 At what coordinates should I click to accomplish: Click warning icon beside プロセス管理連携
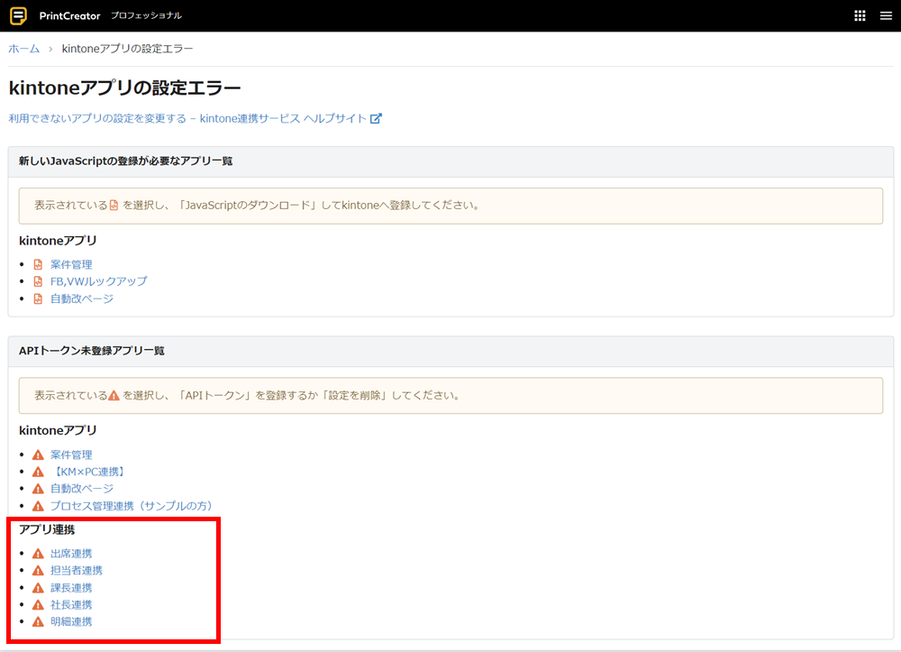point(38,506)
